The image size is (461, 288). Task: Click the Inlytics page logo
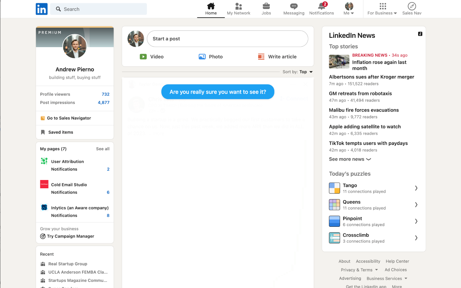tap(44, 207)
